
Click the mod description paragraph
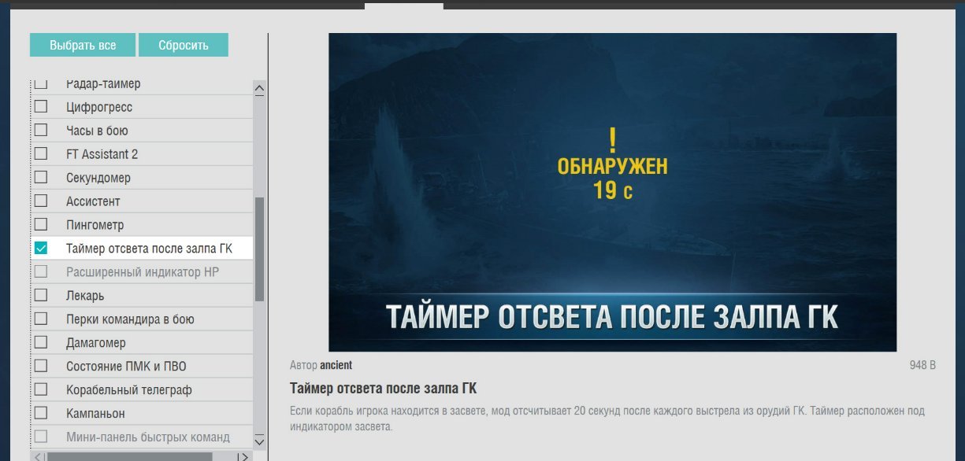[x=607, y=419]
